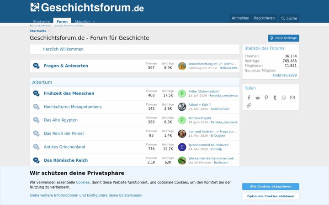Open user profile Geometriker

tap(220, 109)
